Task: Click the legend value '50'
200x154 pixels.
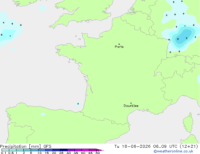Action: [97, 153]
